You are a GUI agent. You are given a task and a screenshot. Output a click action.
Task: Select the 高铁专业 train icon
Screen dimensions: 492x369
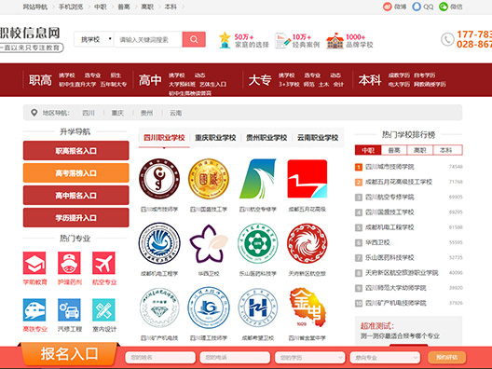pos(34,310)
